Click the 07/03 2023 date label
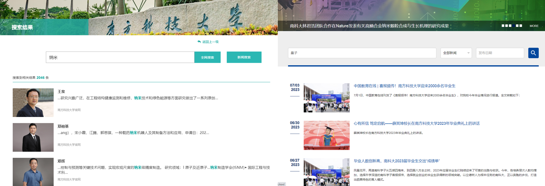545x186 pixels. point(295,87)
